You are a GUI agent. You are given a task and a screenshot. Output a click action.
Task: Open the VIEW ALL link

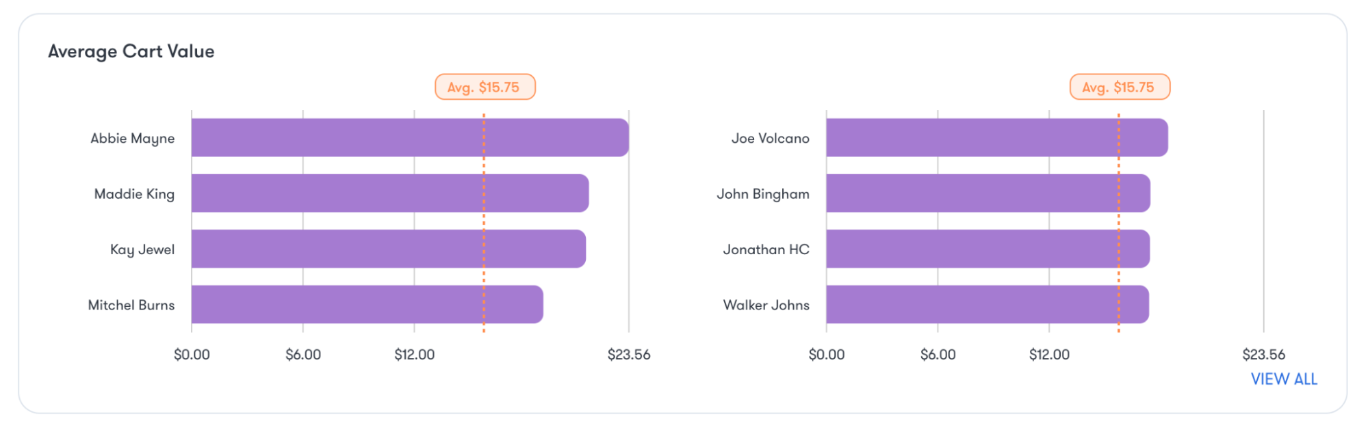pyautogui.click(x=1283, y=379)
